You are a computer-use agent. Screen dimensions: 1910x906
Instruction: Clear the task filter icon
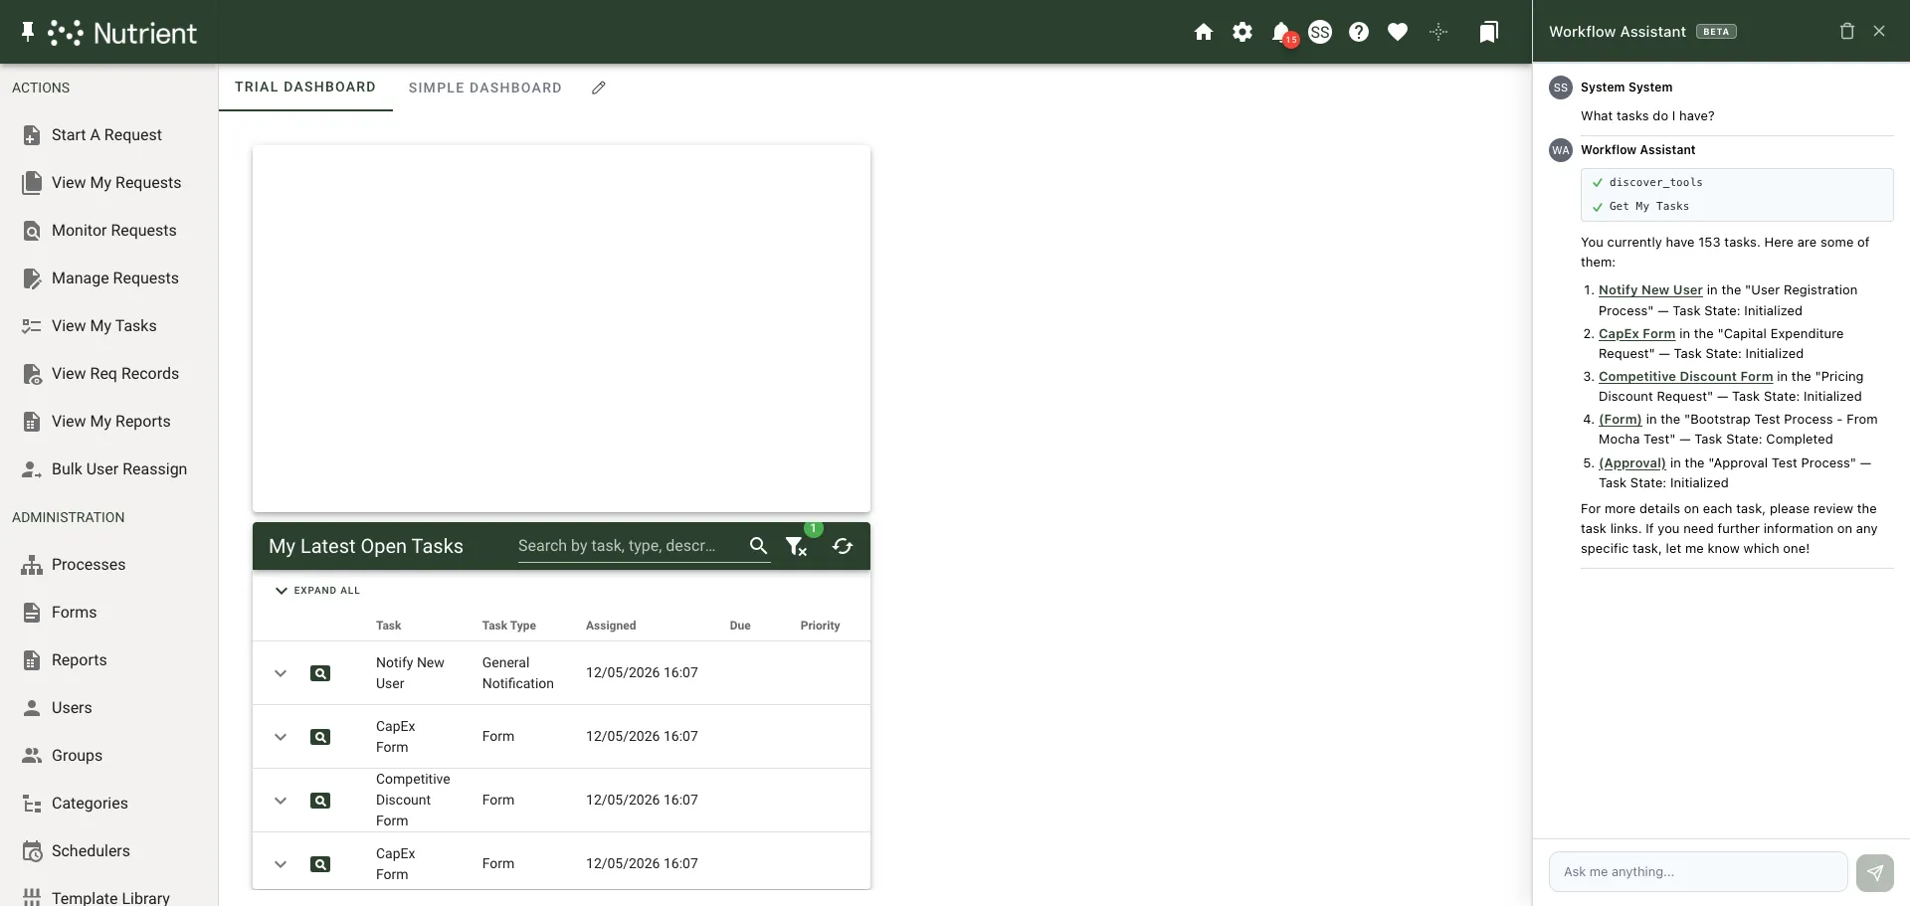796,546
